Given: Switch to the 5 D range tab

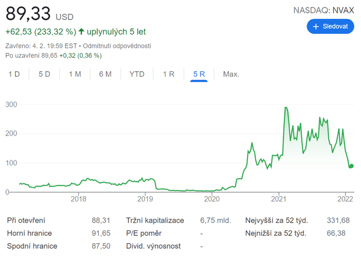Looking at the screenshot, I should tap(44, 74).
